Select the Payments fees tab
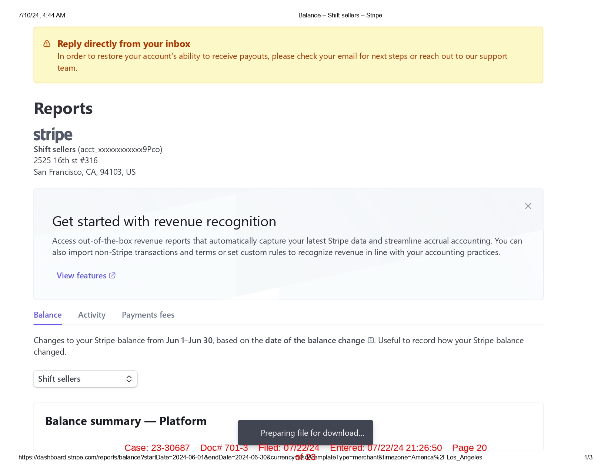The width and height of the screenshot is (611, 472). pyautogui.click(x=148, y=315)
